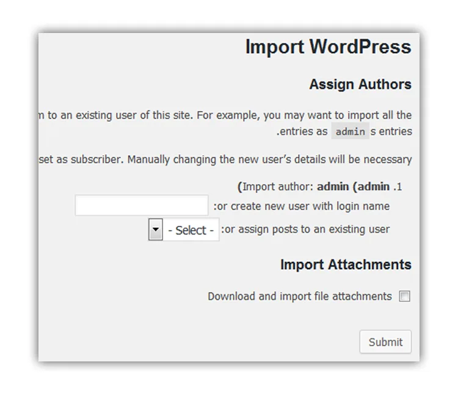Click the Assign Authors heading
Viewport: 458px width, 395px height.
360,84
